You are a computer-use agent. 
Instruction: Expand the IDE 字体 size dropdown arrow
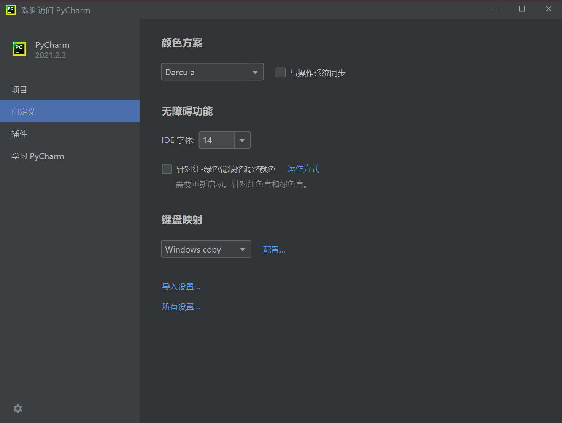(x=242, y=140)
